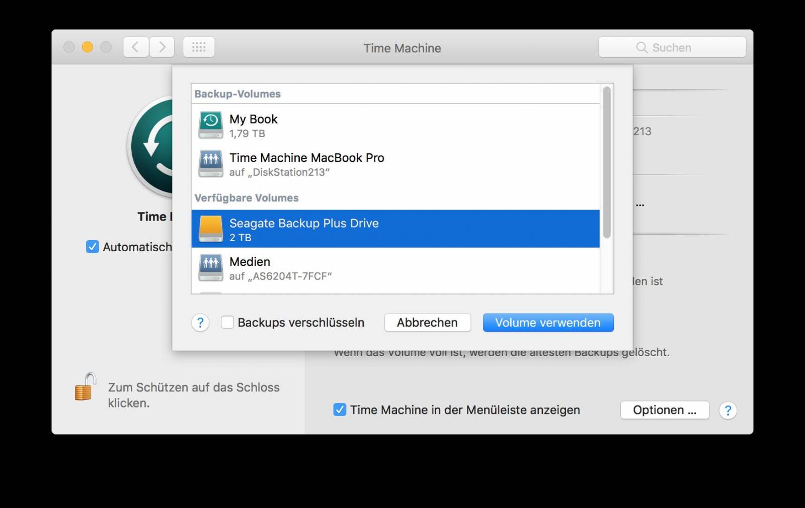Click the Medien network volume icon

[210, 267]
